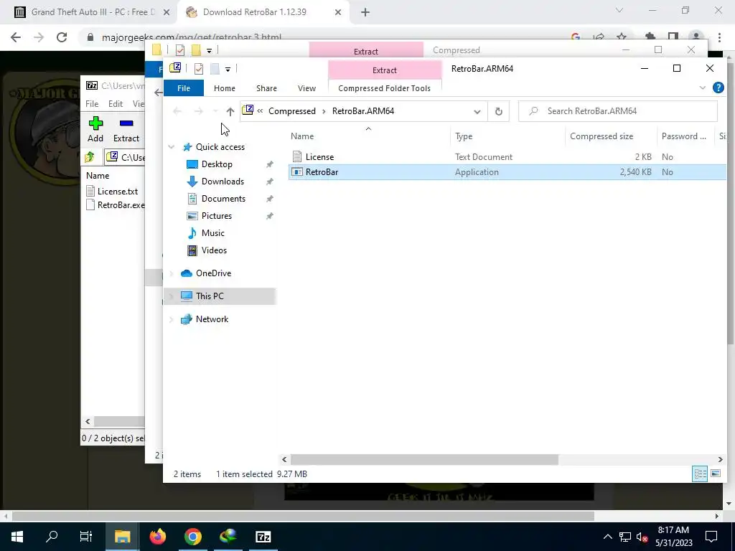
Task: Click the New folder icon in title bar
Action: pos(215,69)
